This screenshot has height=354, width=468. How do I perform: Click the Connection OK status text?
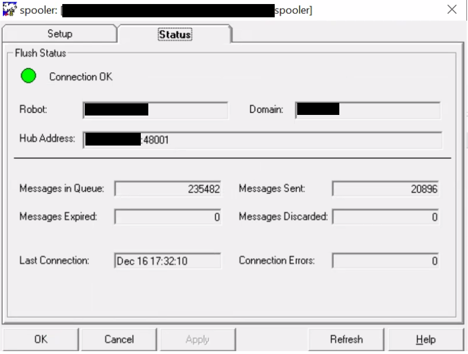point(81,77)
